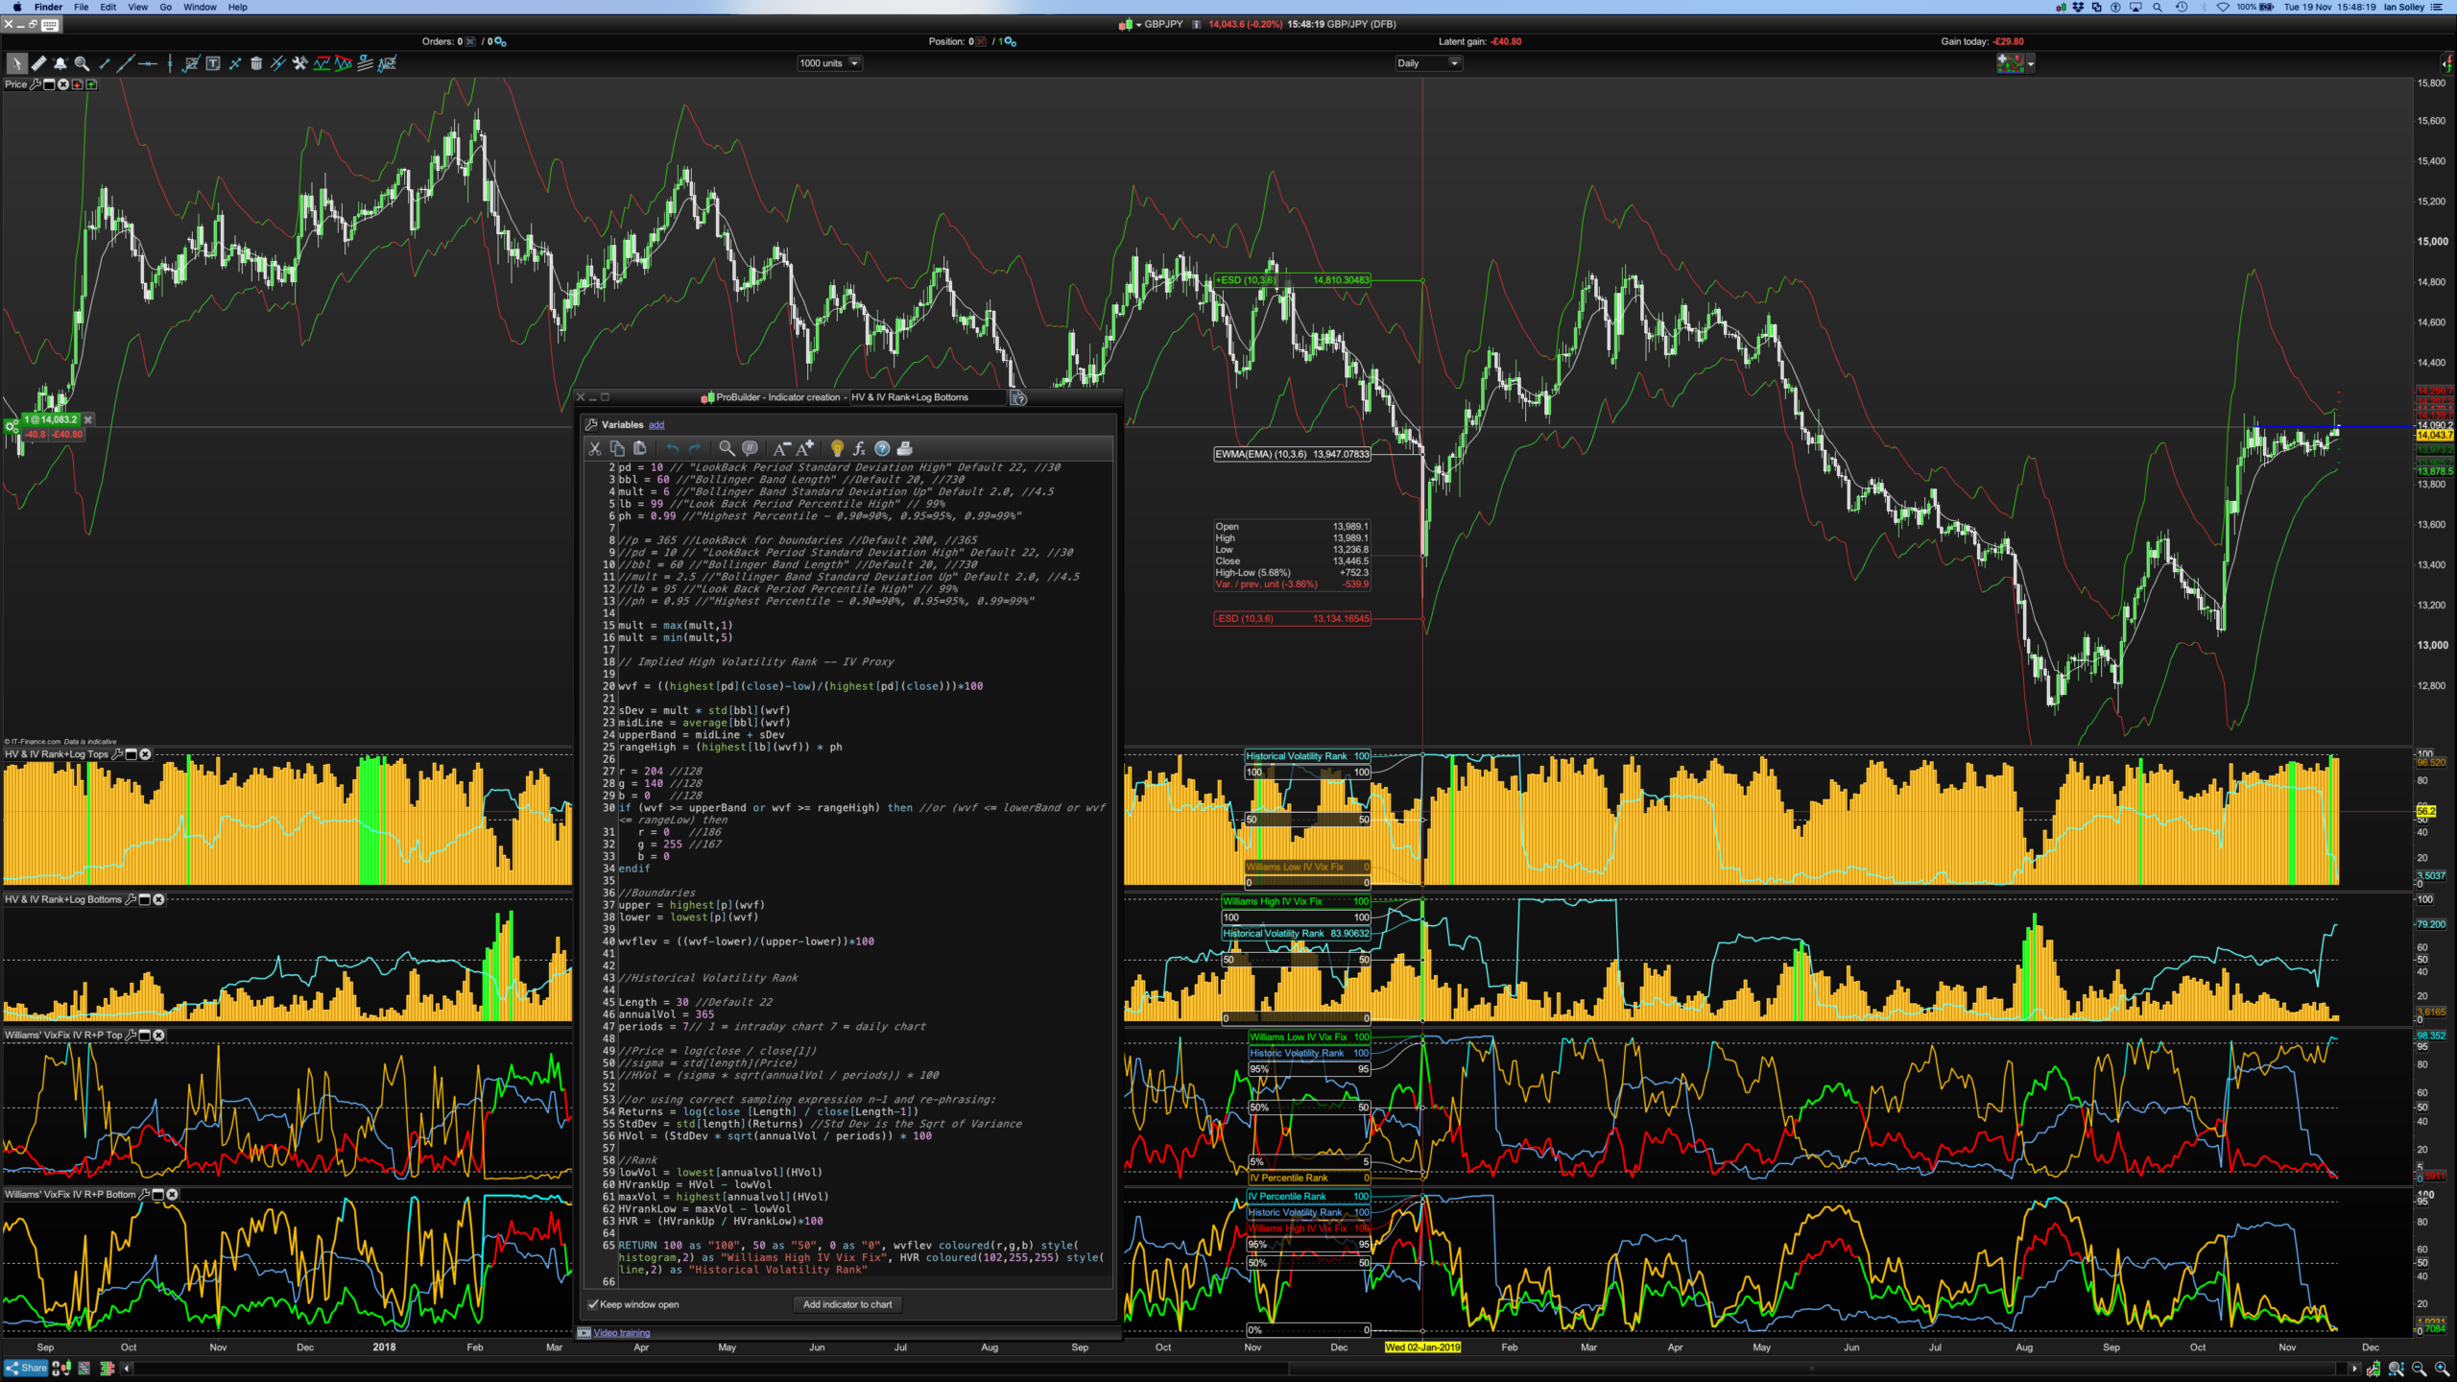The image size is (2457, 1382).
Task: Click the increase font size icon
Action: [x=804, y=448]
